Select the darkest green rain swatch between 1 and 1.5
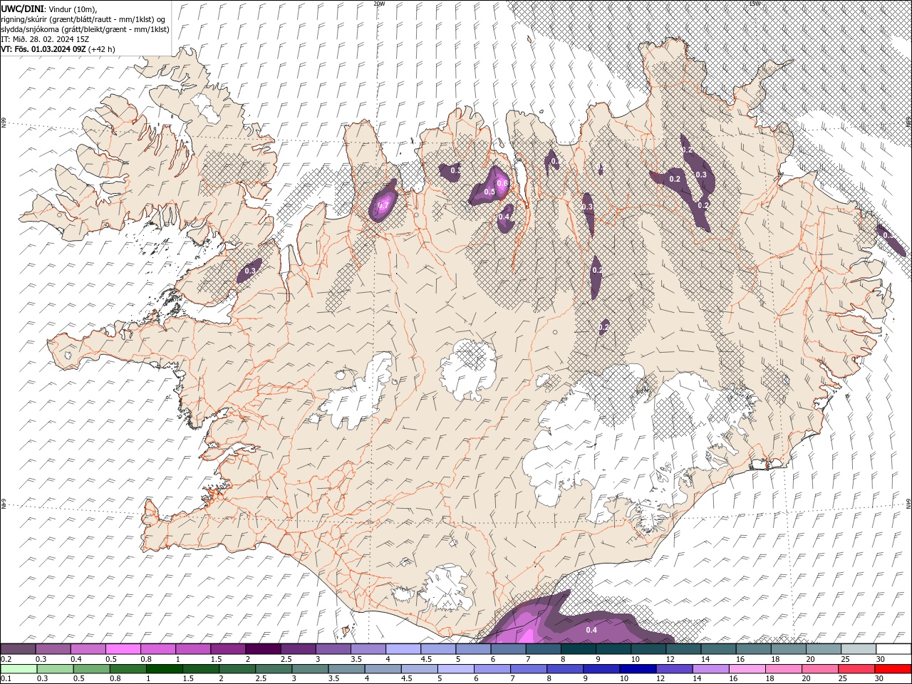912x684 pixels. 164,669
